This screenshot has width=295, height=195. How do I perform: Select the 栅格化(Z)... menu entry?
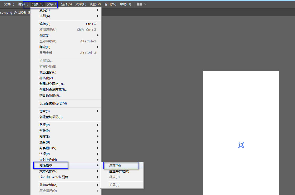[x=47, y=78]
